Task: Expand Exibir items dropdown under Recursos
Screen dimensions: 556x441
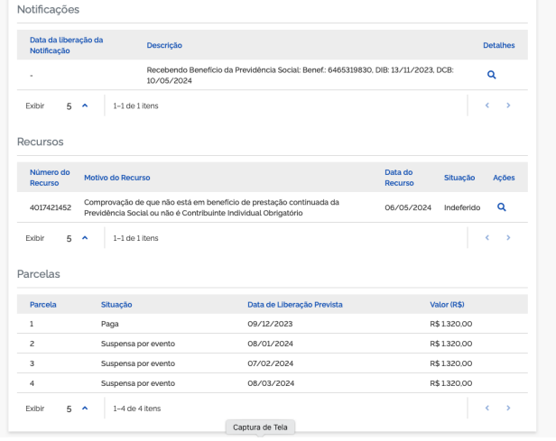Action: 85,238
